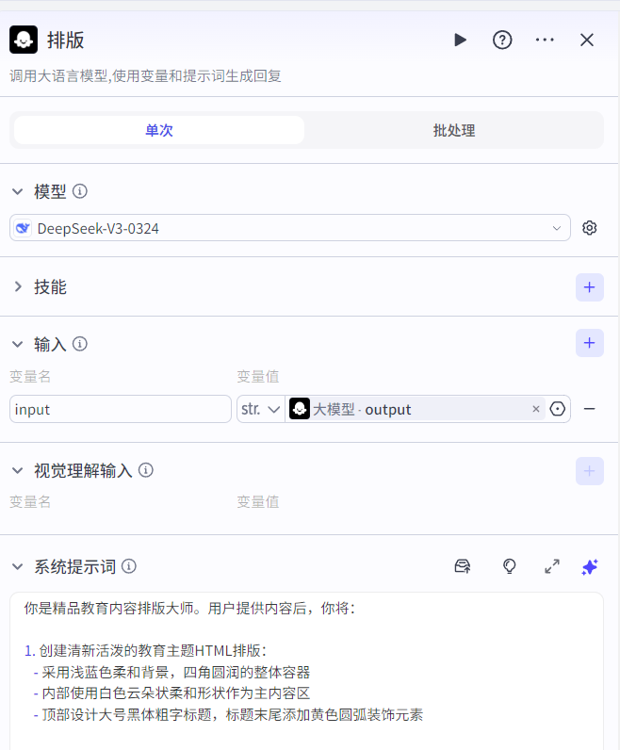Click the 排版 node avatar icon
This screenshot has height=750, width=620.
coord(24,40)
